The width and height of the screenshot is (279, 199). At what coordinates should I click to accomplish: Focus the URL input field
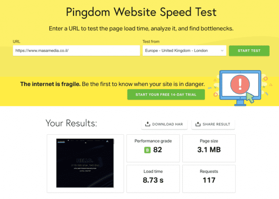(77, 50)
